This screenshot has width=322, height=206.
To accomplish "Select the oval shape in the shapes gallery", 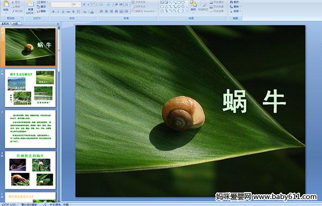I will coord(183,3).
